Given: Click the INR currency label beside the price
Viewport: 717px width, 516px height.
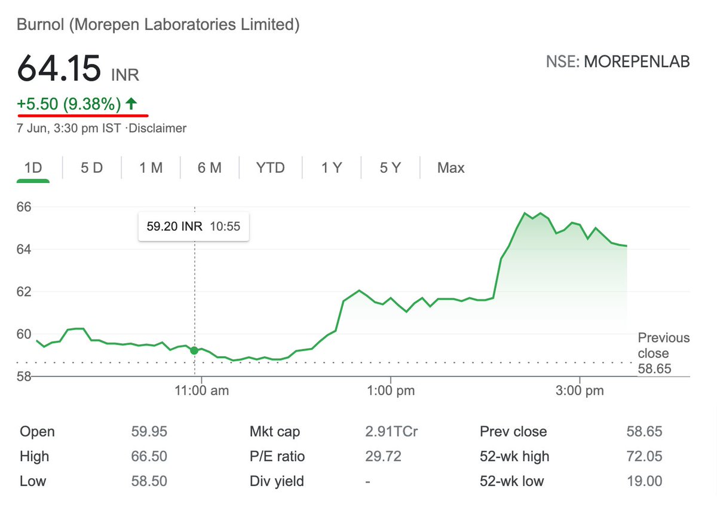Looking at the screenshot, I should [125, 75].
